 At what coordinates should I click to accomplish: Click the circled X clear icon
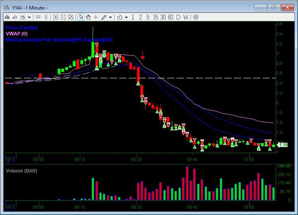(196, 17)
